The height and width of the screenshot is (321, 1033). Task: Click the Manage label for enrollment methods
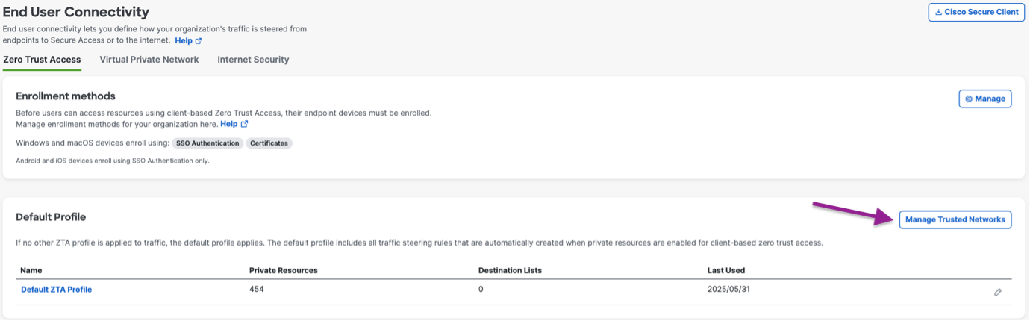(990, 99)
